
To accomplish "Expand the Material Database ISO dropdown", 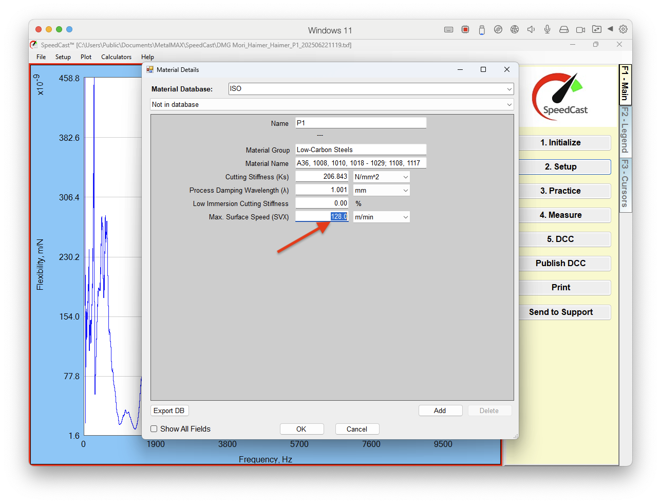I will (371, 89).
